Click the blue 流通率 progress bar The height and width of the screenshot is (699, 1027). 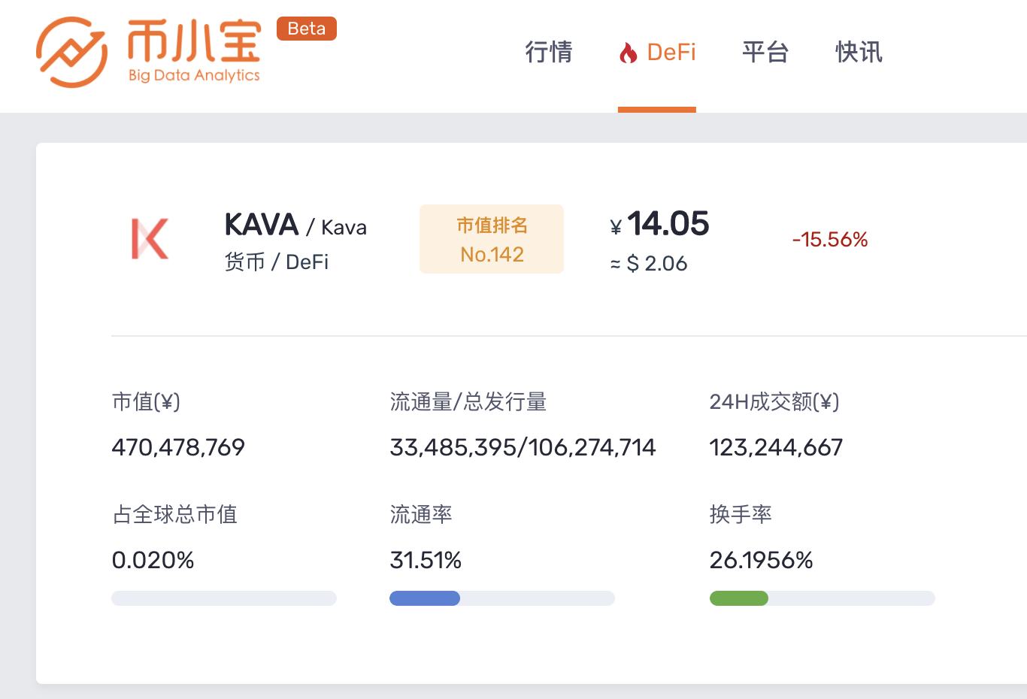(502, 598)
